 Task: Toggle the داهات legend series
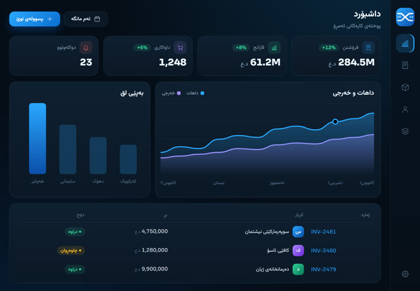(x=195, y=93)
